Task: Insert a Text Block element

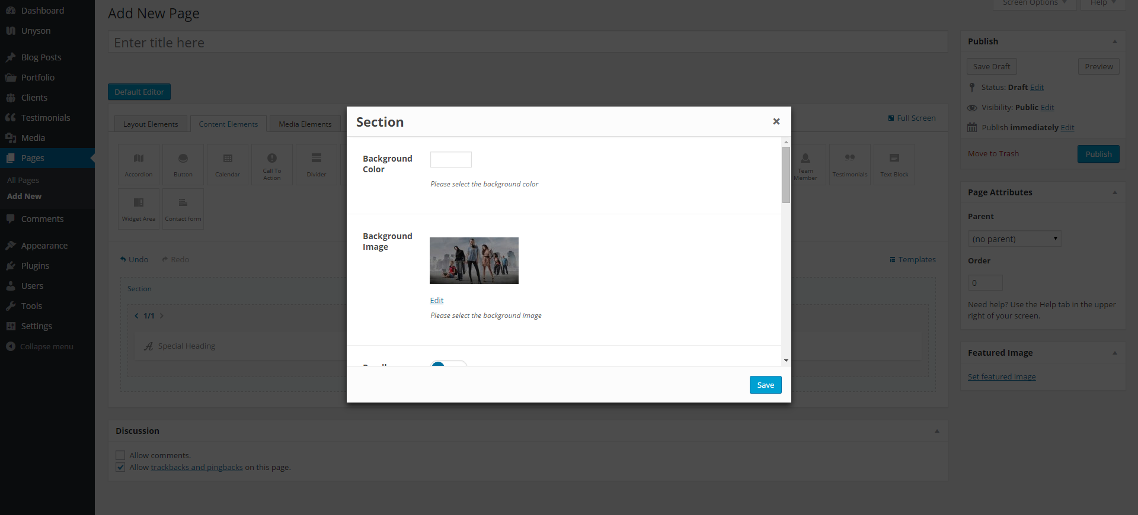Action: (894, 164)
